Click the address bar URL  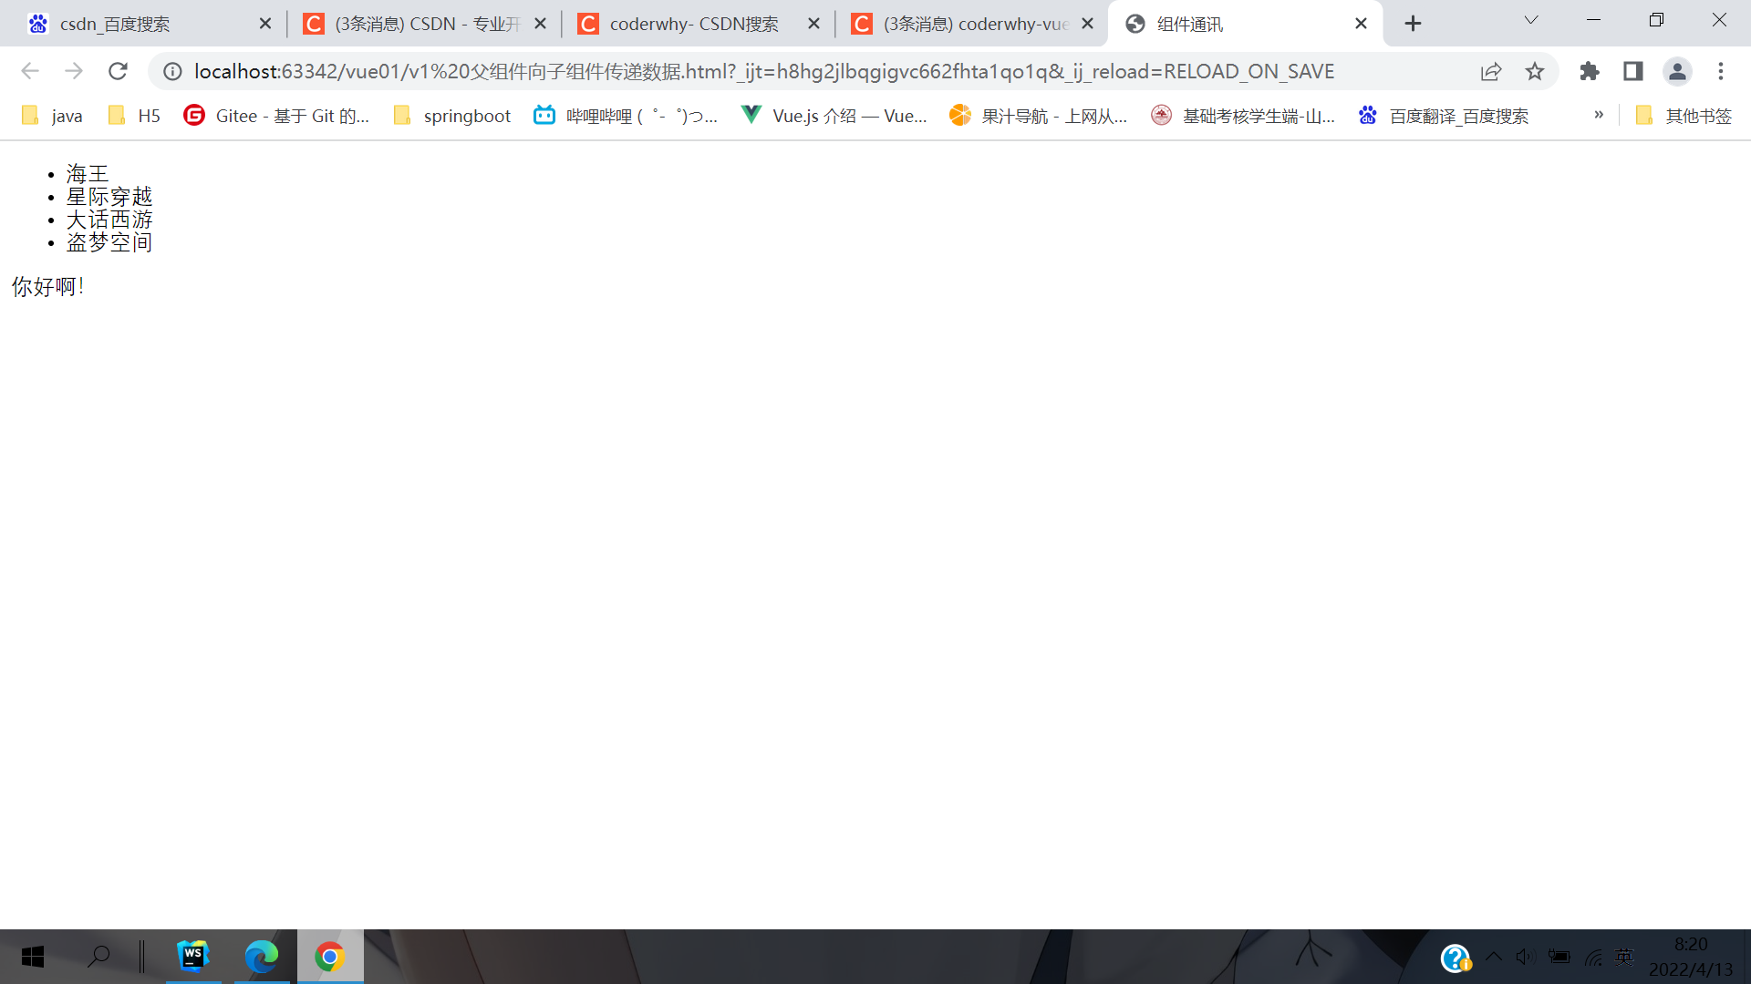tap(764, 71)
